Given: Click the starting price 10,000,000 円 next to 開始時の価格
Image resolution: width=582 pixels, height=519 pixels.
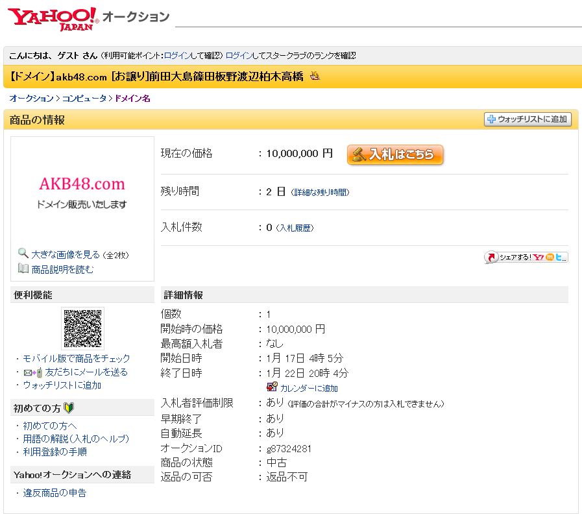Looking at the screenshot, I should (295, 330).
